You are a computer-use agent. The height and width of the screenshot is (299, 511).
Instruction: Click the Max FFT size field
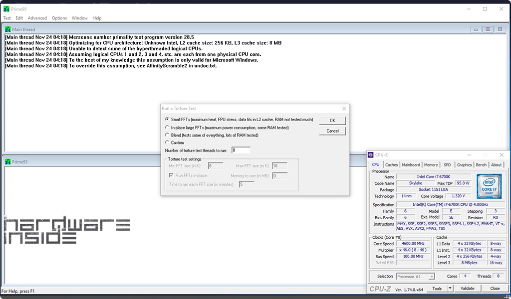[x=279, y=166]
